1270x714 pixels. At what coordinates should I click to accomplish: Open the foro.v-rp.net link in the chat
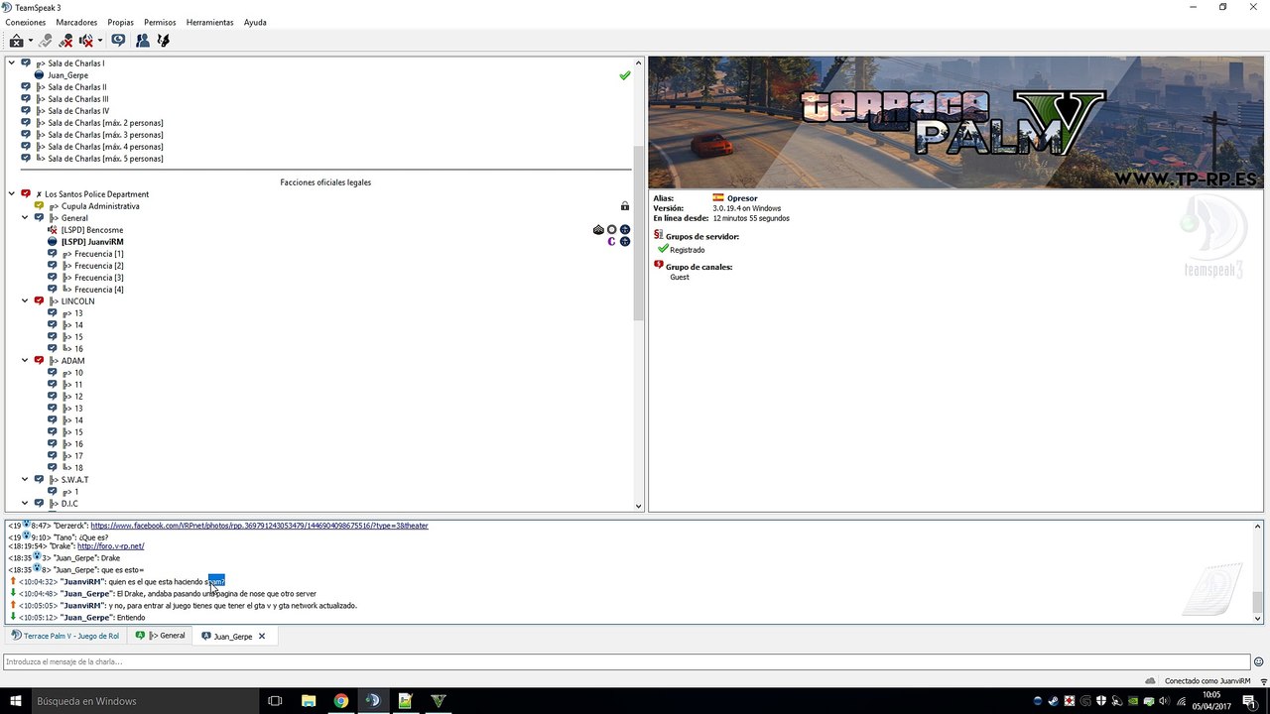pyautogui.click(x=111, y=546)
